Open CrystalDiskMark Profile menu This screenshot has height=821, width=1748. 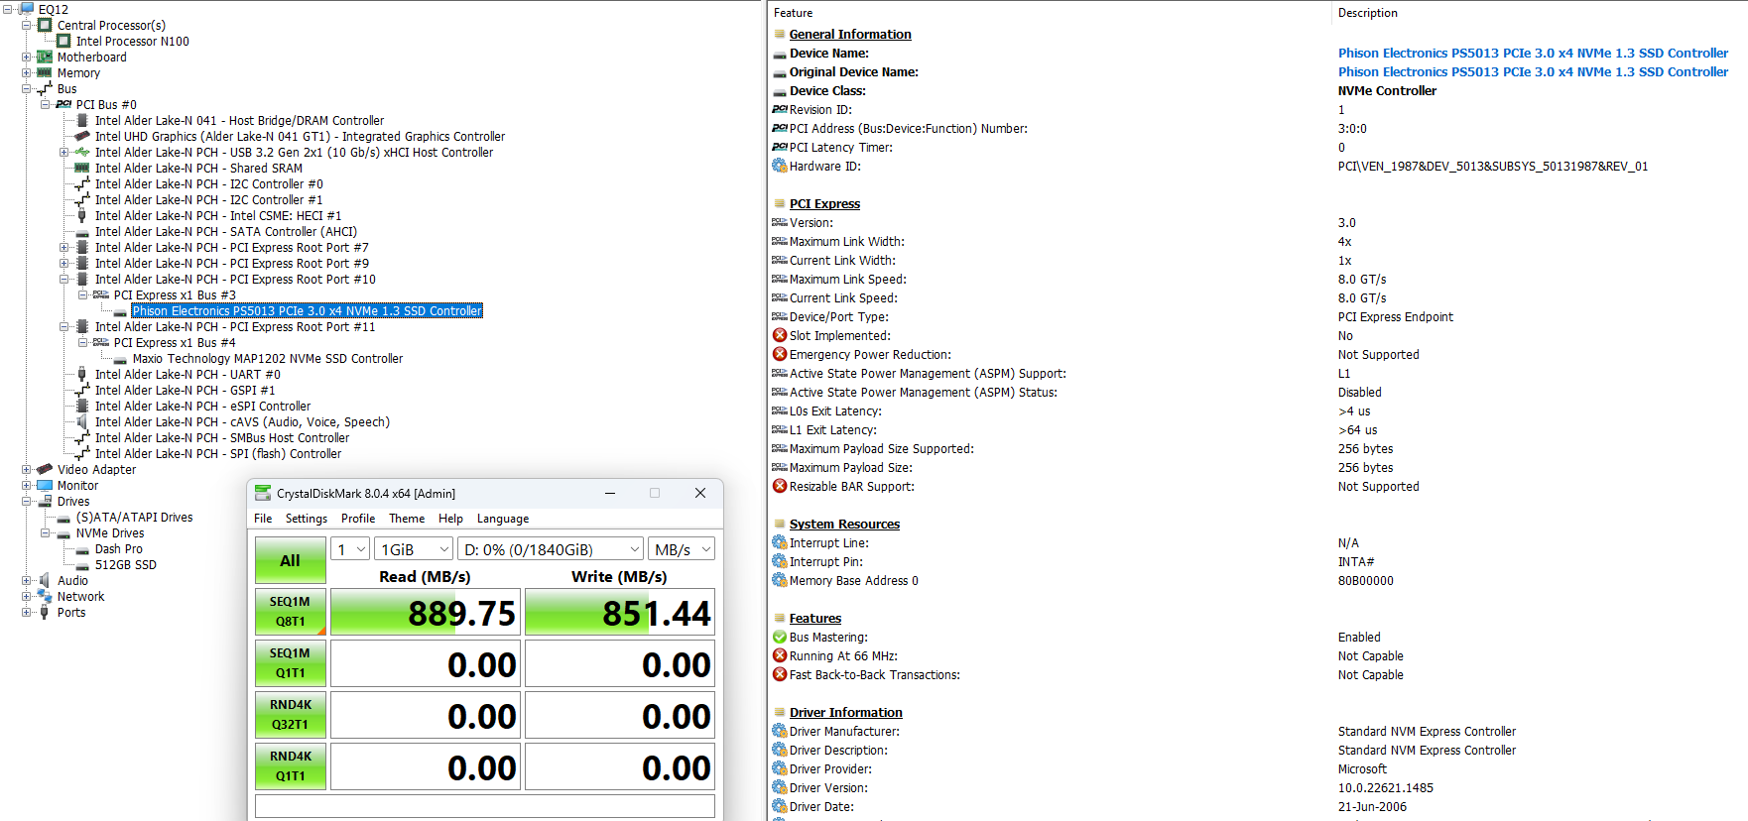(x=358, y=519)
